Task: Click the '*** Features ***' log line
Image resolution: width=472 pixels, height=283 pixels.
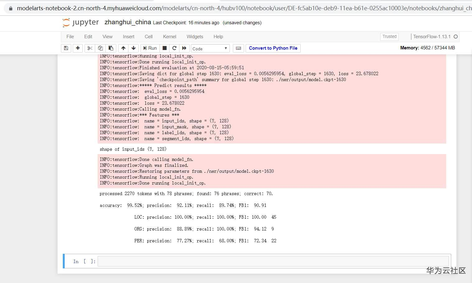Action: pos(140,115)
